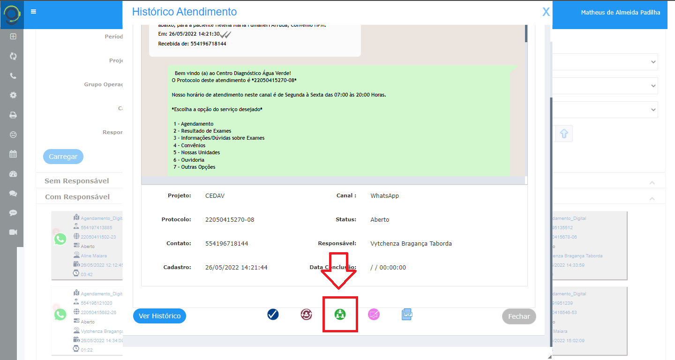Screen dimensions: 675x360
Task: Close the Histórico Atendimento dialog with X
Action: tap(546, 12)
